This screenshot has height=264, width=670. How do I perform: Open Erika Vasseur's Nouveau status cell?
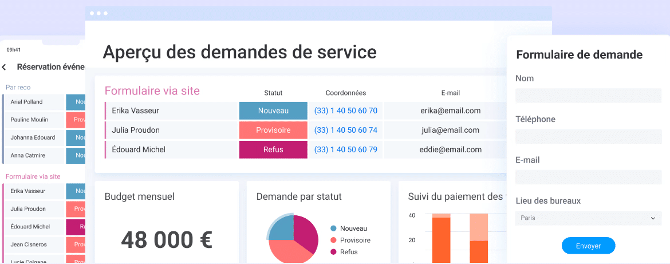click(x=273, y=111)
